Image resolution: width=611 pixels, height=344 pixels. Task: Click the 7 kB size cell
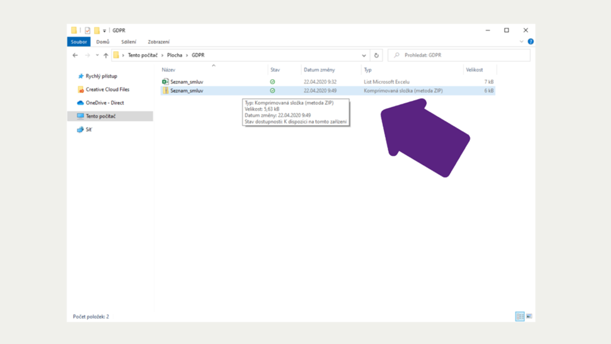(489, 82)
